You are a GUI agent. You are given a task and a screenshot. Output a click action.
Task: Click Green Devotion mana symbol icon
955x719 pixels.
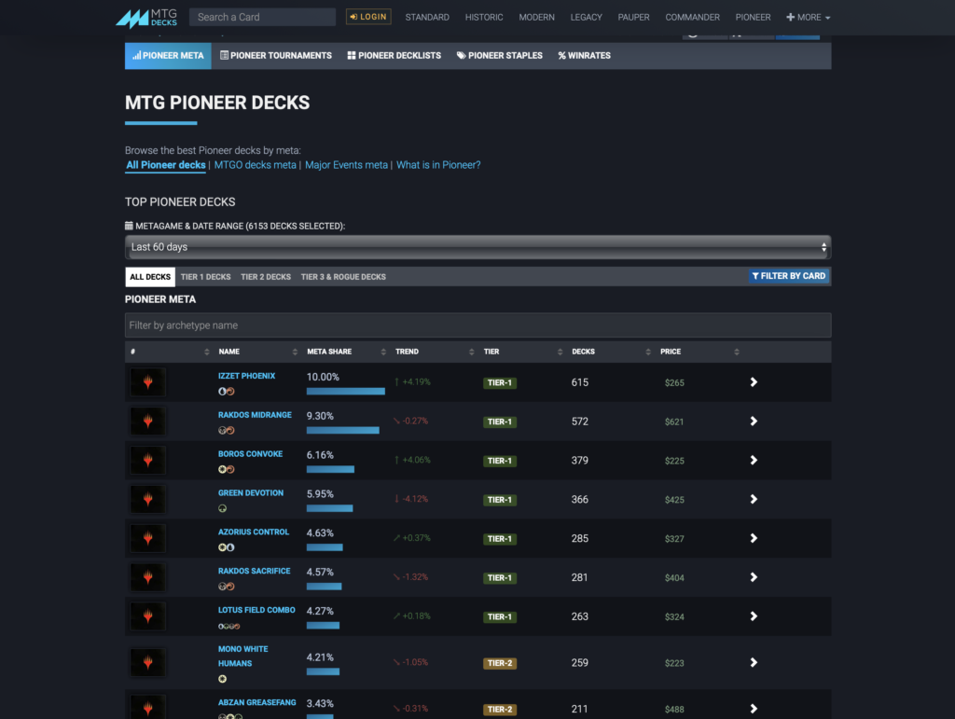222,508
